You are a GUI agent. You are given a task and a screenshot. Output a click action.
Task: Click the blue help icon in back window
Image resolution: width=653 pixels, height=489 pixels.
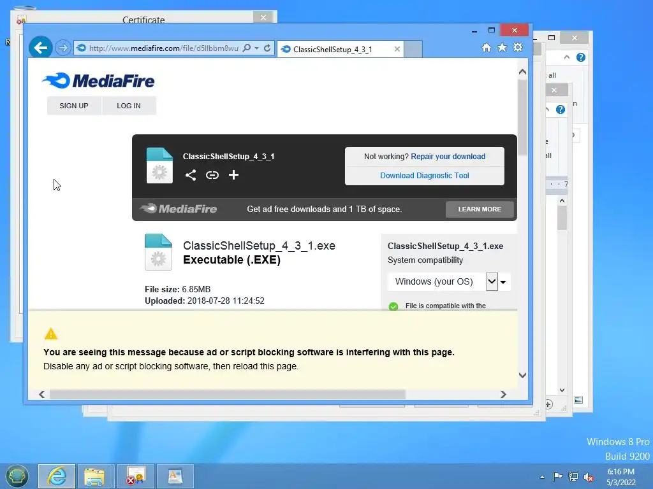tap(580, 57)
